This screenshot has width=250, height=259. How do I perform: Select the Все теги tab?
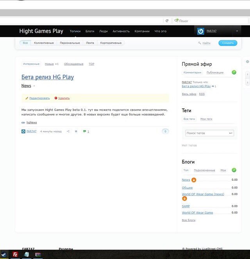189,119
